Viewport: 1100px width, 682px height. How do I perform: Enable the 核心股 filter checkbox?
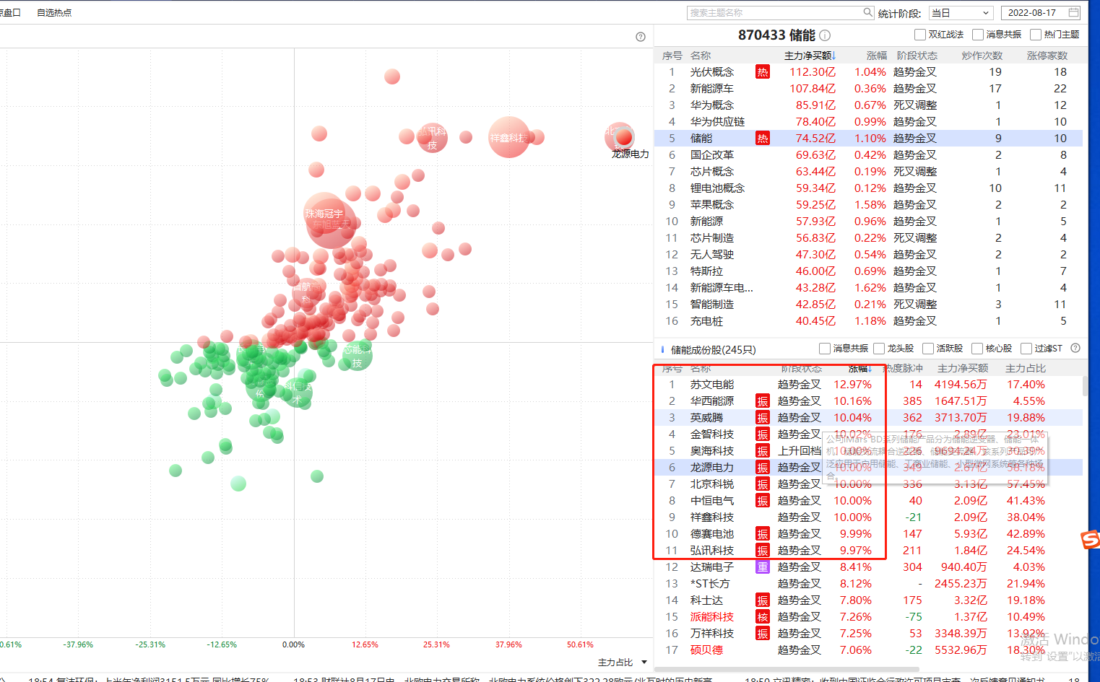click(977, 349)
